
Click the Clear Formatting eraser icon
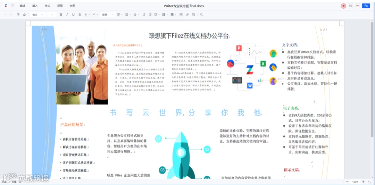point(24,15)
